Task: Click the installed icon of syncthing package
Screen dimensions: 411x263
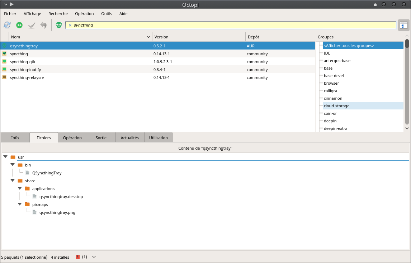Action: point(4,53)
